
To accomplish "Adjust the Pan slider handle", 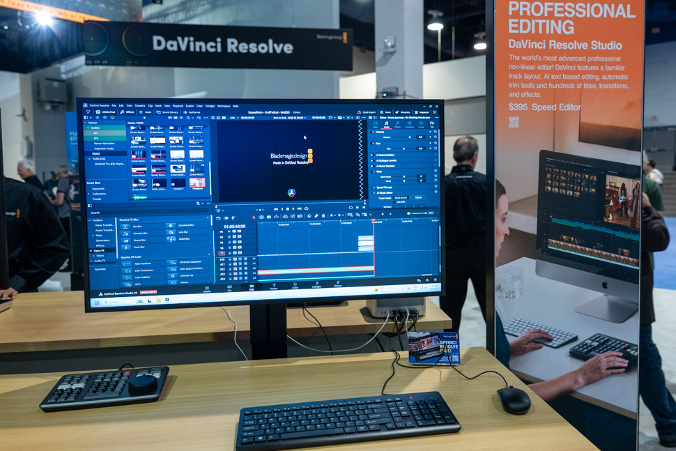I will pyautogui.click(x=404, y=148).
